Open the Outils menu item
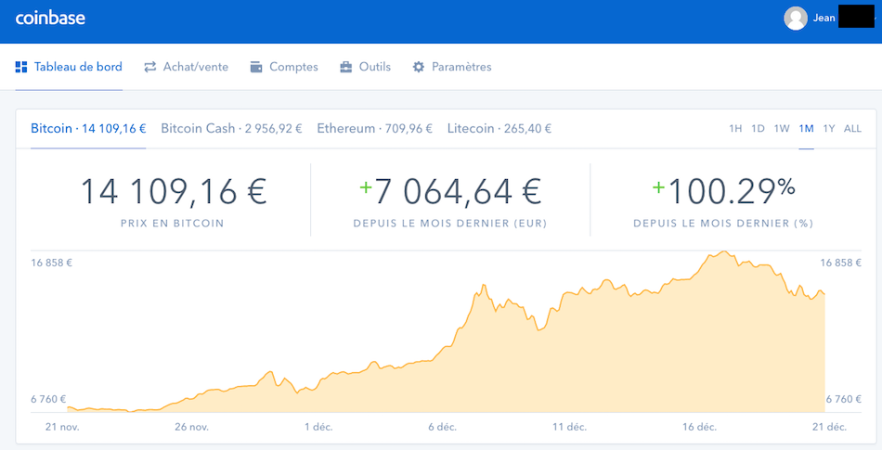Image resolution: width=882 pixels, height=450 pixels. coord(365,67)
